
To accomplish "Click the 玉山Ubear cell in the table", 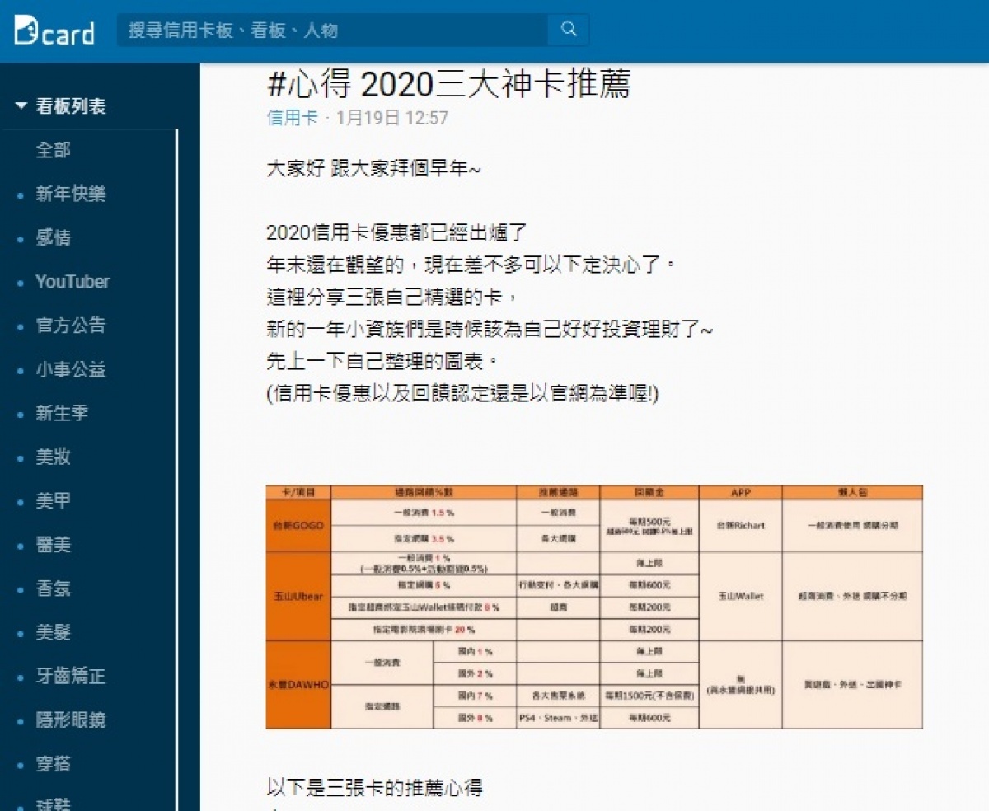I will tap(298, 596).
